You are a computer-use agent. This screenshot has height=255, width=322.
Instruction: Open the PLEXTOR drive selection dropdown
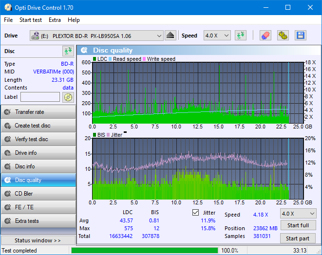tap(96, 36)
